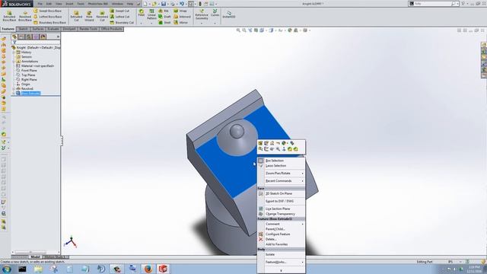
Task: Choose Box Selection in the context menu
Action: (281, 161)
